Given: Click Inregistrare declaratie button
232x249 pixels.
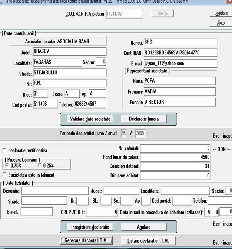Looking at the screenshot, I should (90, 227).
